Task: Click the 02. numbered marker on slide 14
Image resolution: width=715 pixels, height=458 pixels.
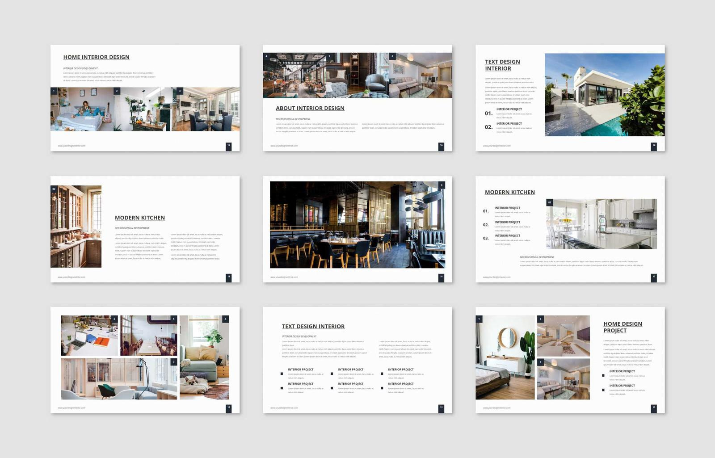Action: pos(488,126)
